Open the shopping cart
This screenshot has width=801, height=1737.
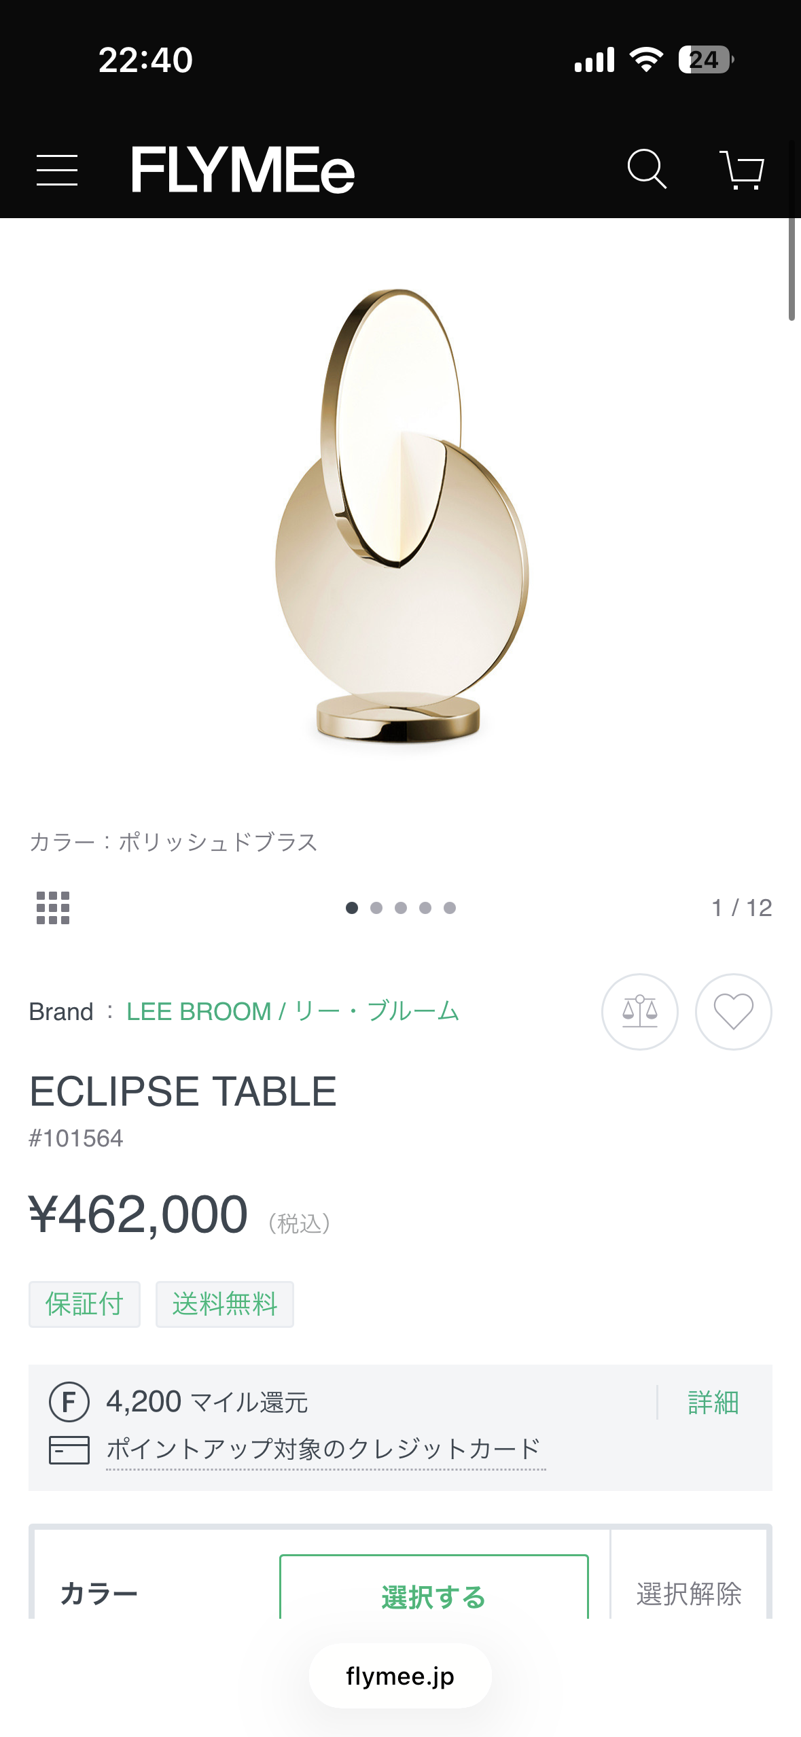(x=741, y=170)
